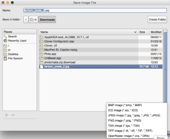Viewport: 170px width, 139px height.
Task: Click the remove bookmark minus icon
Action: coord(13,115)
